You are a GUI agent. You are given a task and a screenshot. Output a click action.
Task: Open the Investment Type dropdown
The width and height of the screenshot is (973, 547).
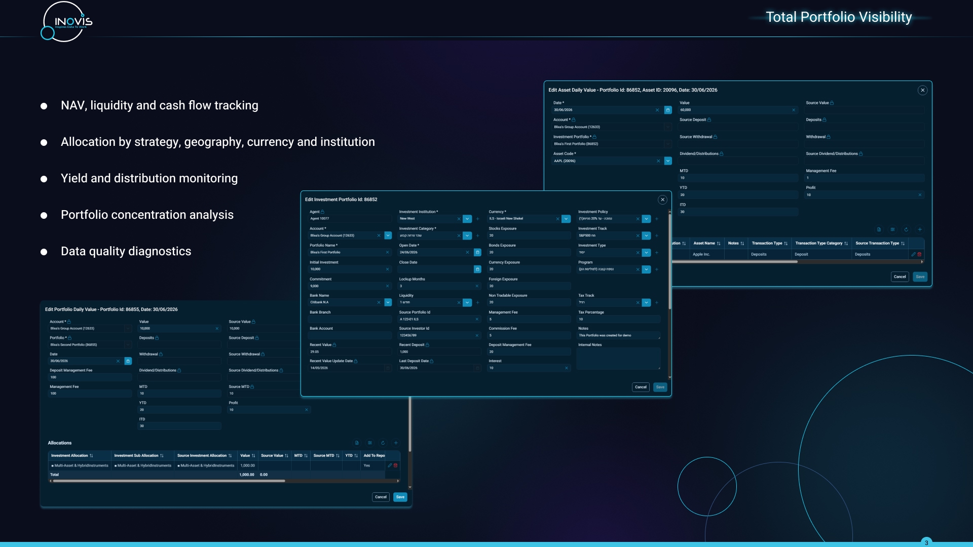[646, 252]
